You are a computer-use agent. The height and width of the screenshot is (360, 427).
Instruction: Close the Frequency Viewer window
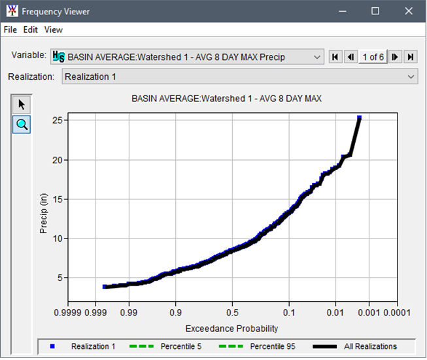click(409, 11)
